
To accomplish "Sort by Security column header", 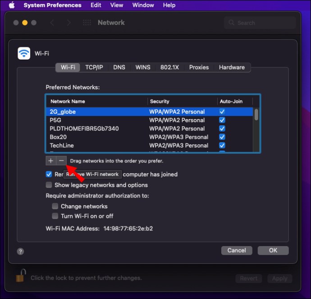I will (183, 101).
